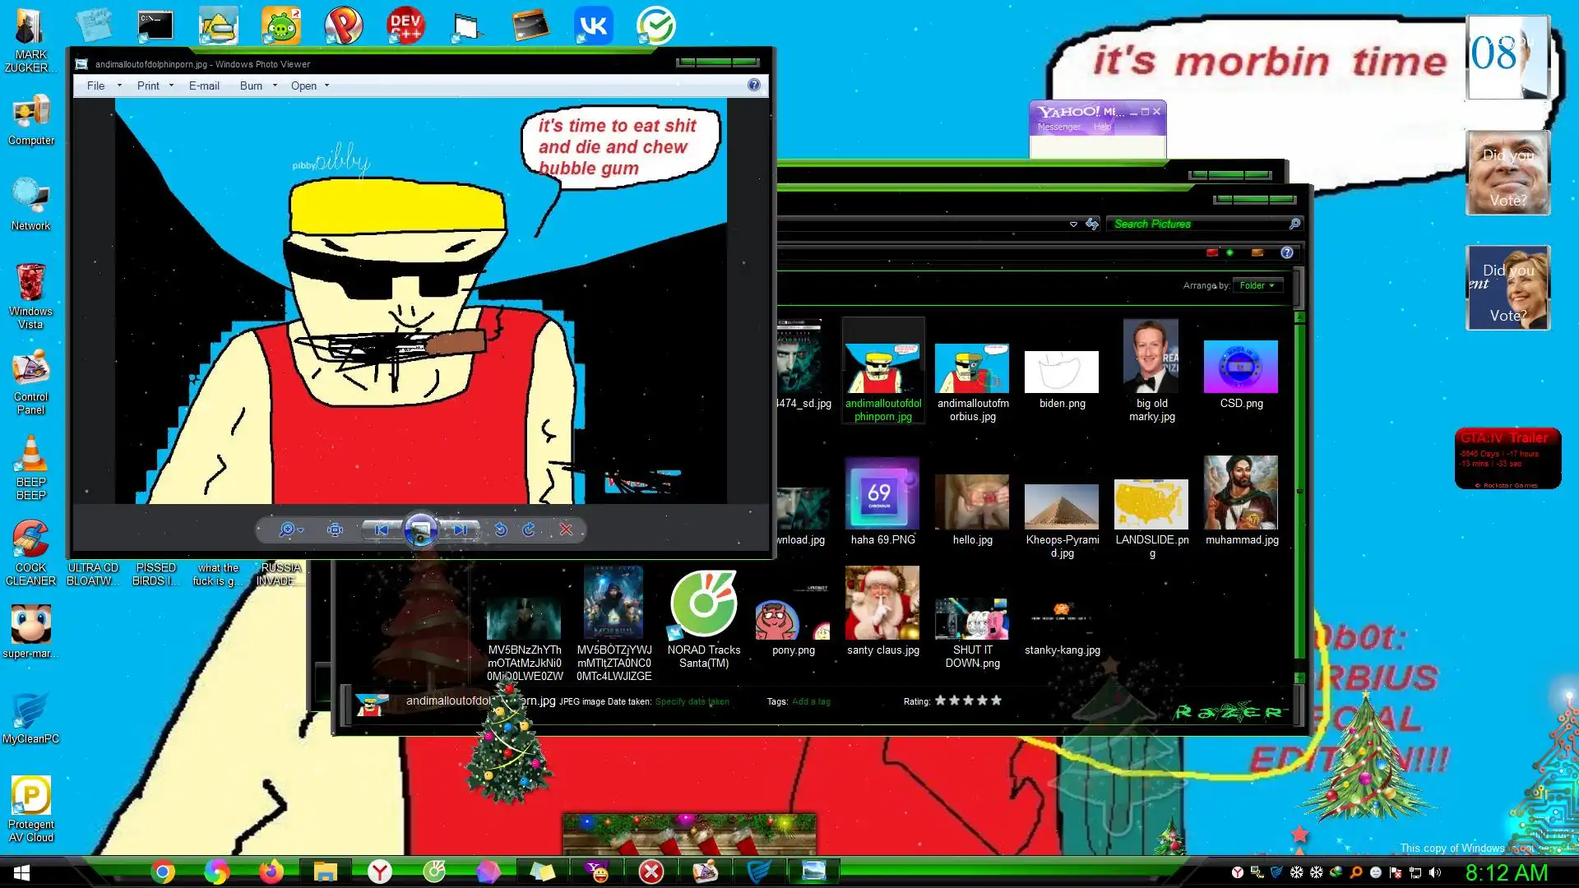Image resolution: width=1579 pixels, height=888 pixels.
Task: Click the Specify date taken link
Action: tap(692, 701)
